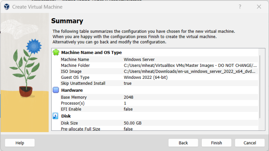Screen dimensions: 269x151
Task: Select the EFI Enable false row
Action: (x=159, y=109)
